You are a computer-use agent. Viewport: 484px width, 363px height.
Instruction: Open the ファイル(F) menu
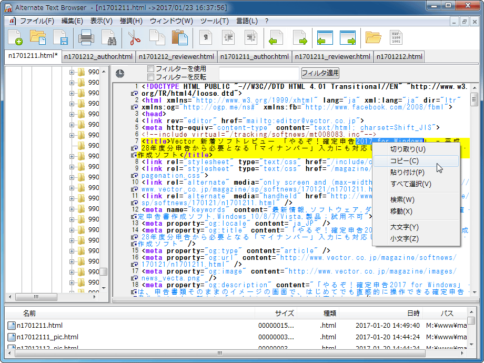37,21
